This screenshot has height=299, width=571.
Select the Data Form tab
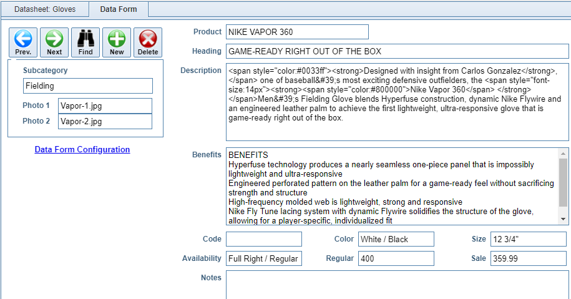[x=119, y=9]
